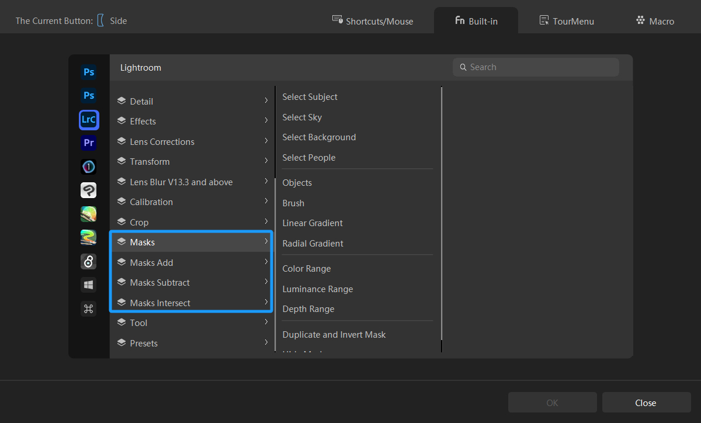The width and height of the screenshot is (701, 423).
Task: Choose Select Subject from the Masks list
Action: pyautogui.click(x=310, y=97)
